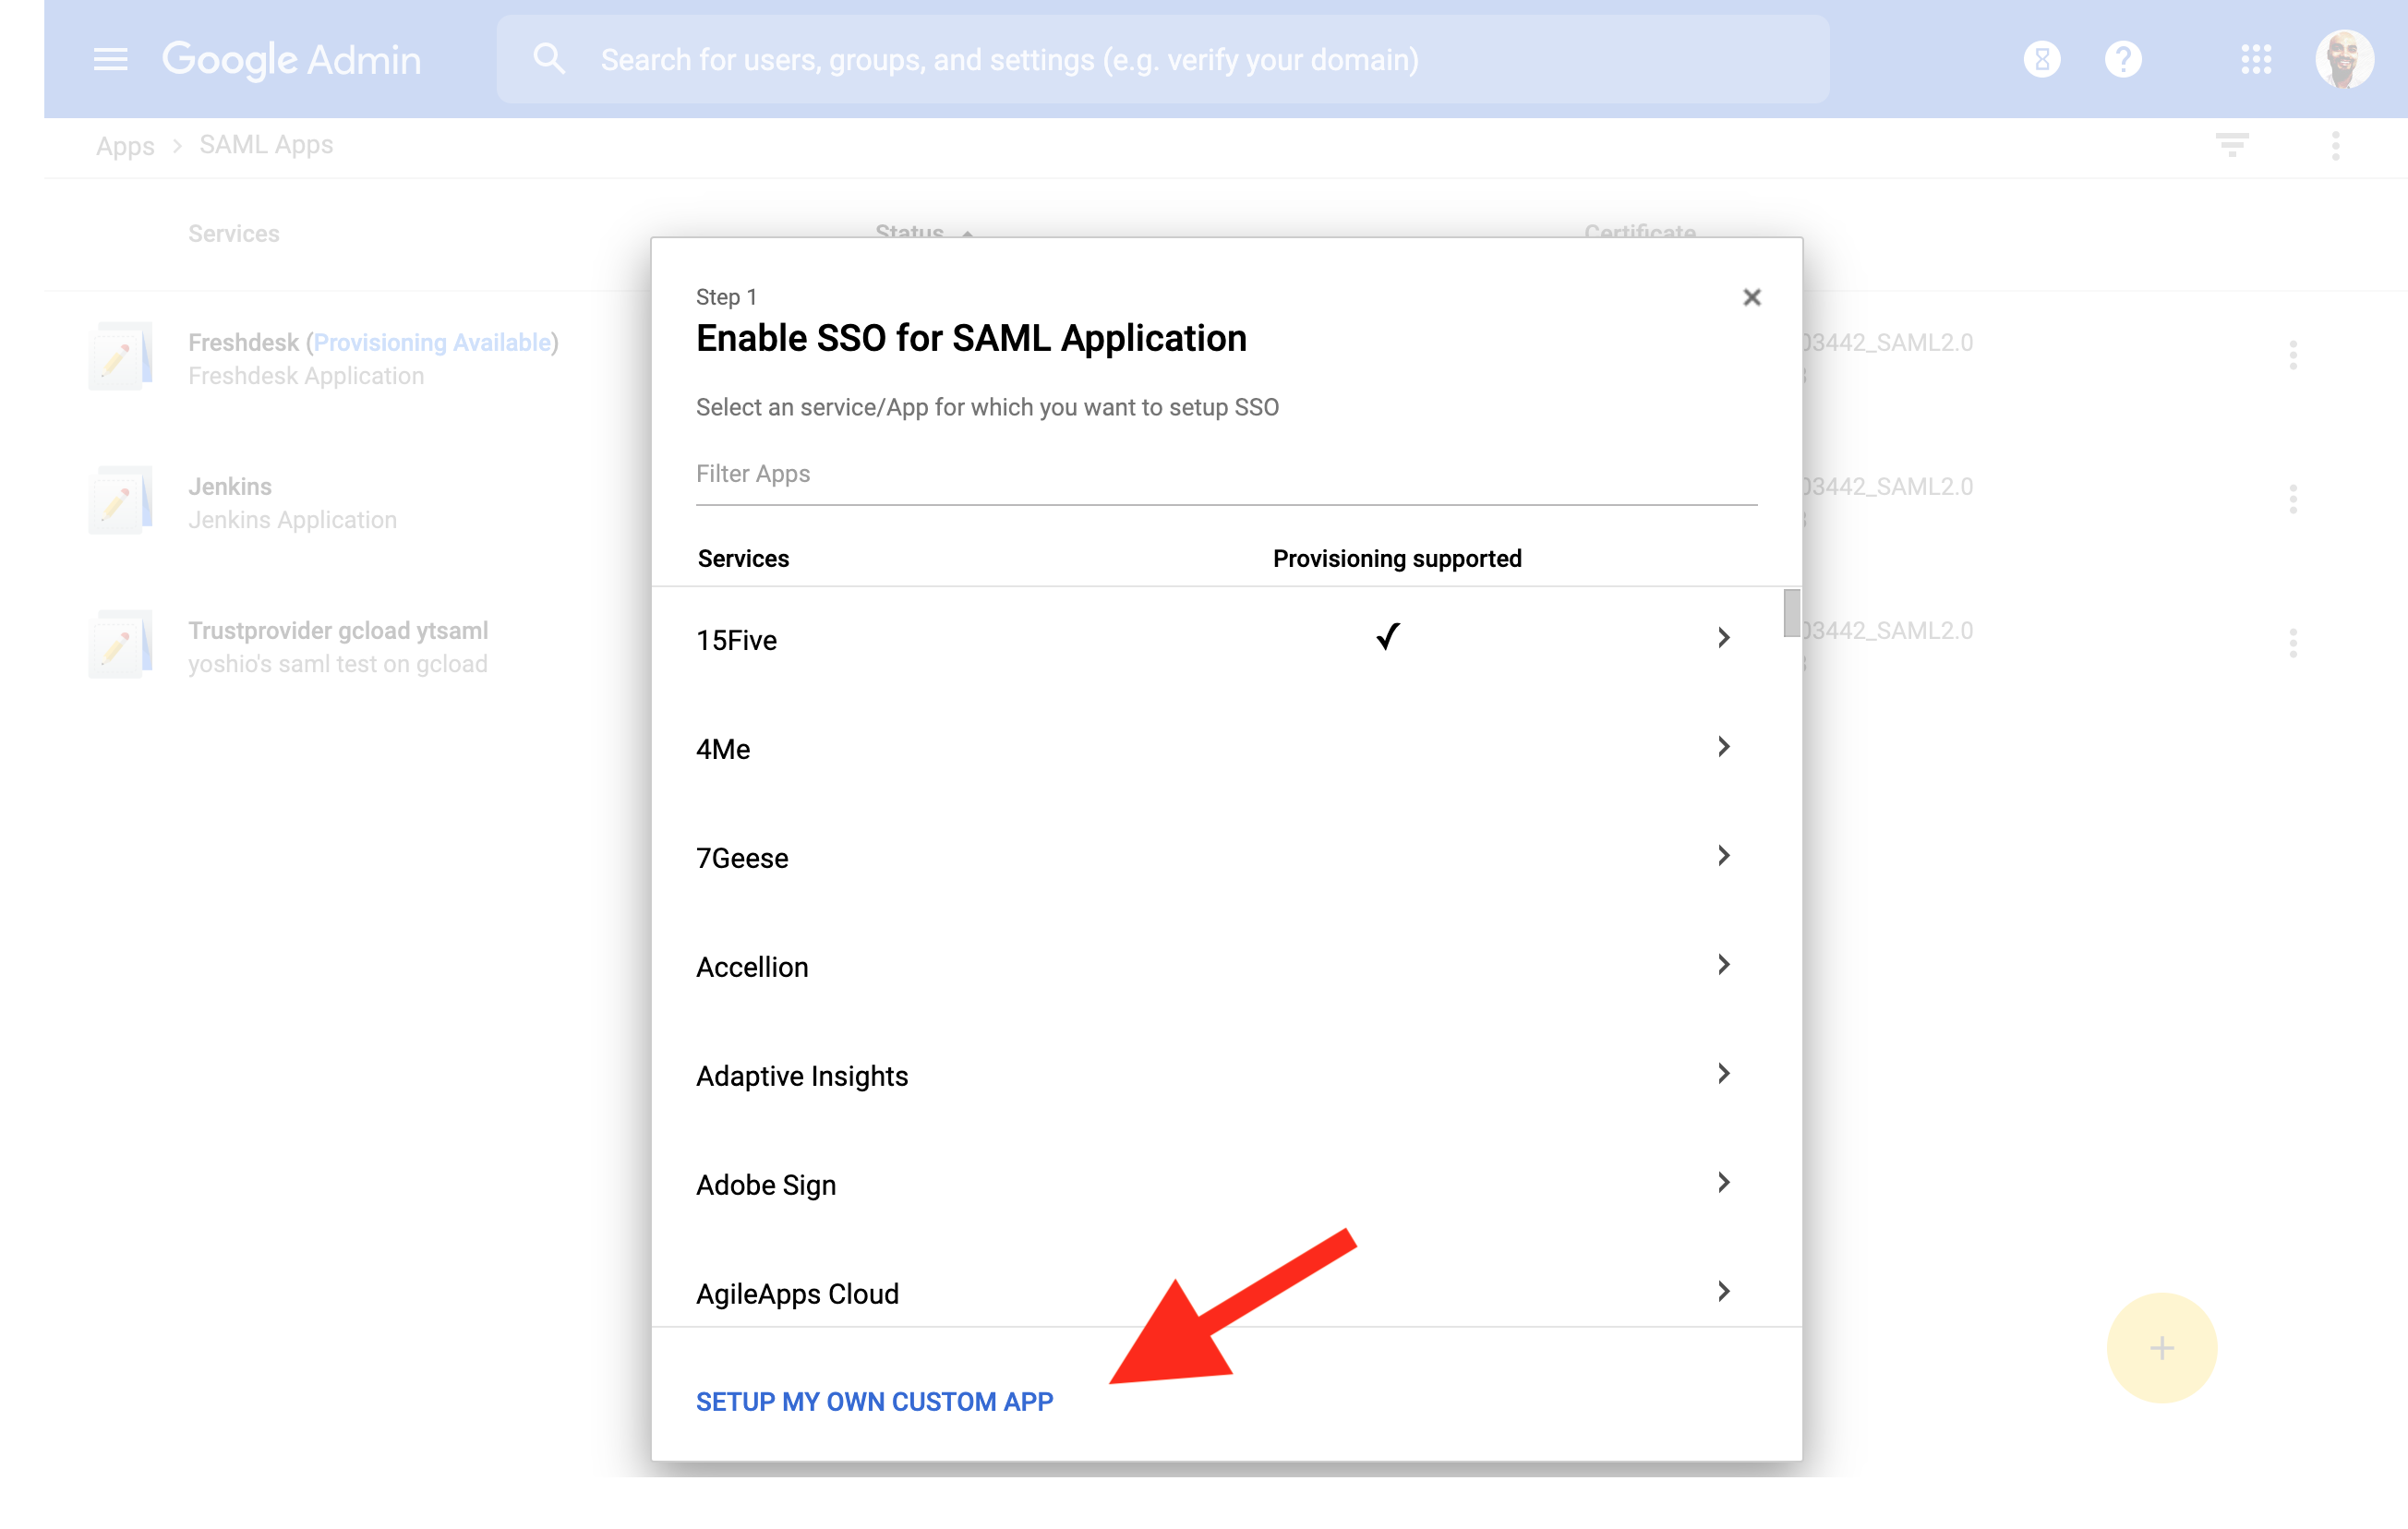
Task: Click the Freshdesk Application description text
Action: click(306, 376)
